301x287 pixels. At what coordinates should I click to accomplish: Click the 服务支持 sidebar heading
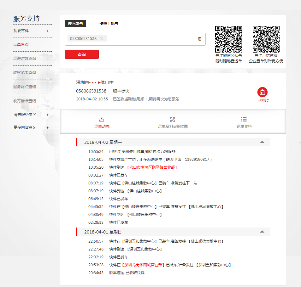tap(27, 19)
